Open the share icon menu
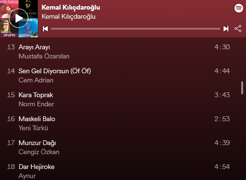 click(238, 29)
